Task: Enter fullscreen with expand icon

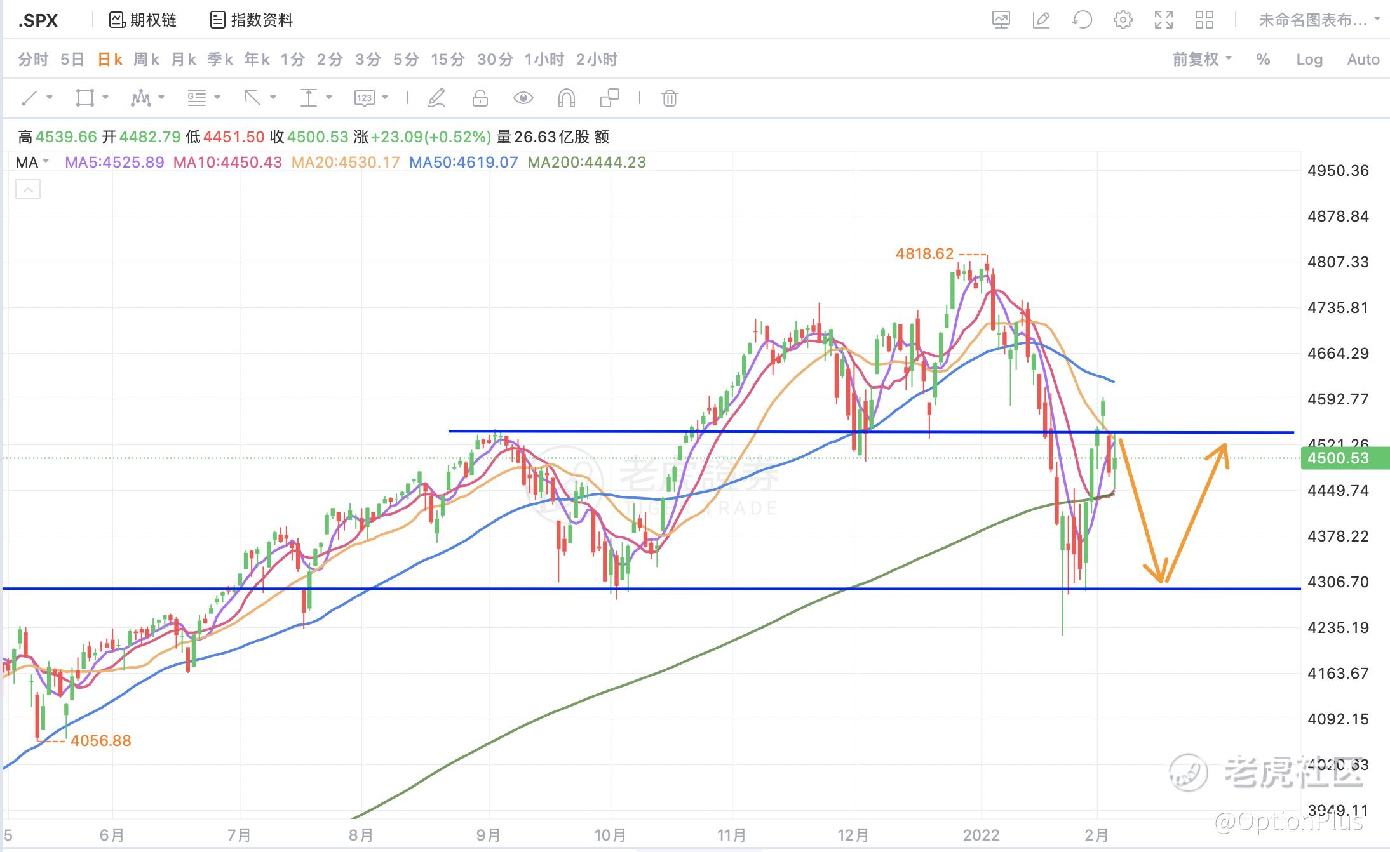Action: click(1163, 20)
